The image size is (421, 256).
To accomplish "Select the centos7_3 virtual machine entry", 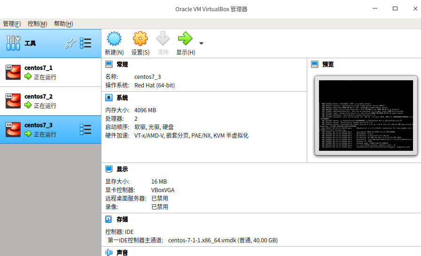I will (x=50, y=130).
